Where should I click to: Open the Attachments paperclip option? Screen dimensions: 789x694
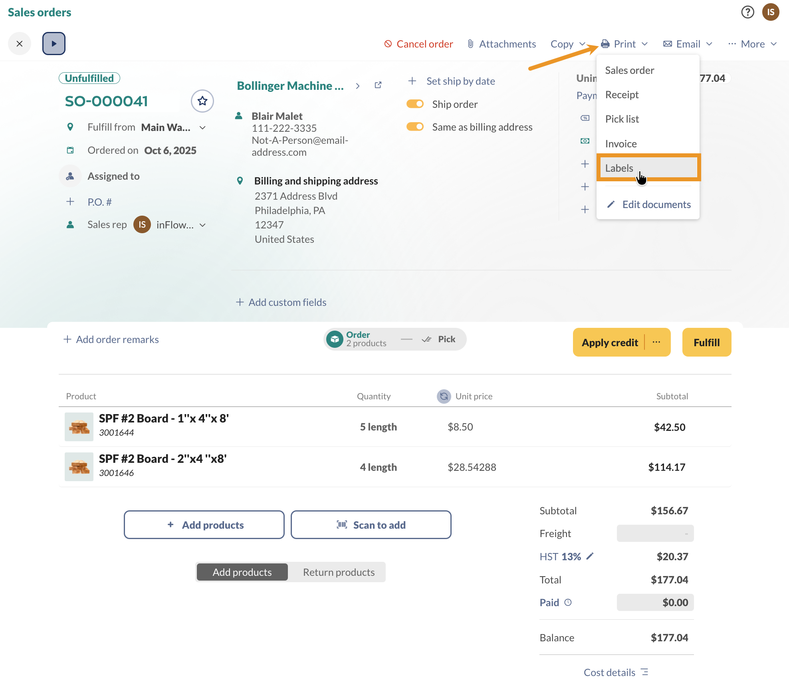(x=502, y=44)
